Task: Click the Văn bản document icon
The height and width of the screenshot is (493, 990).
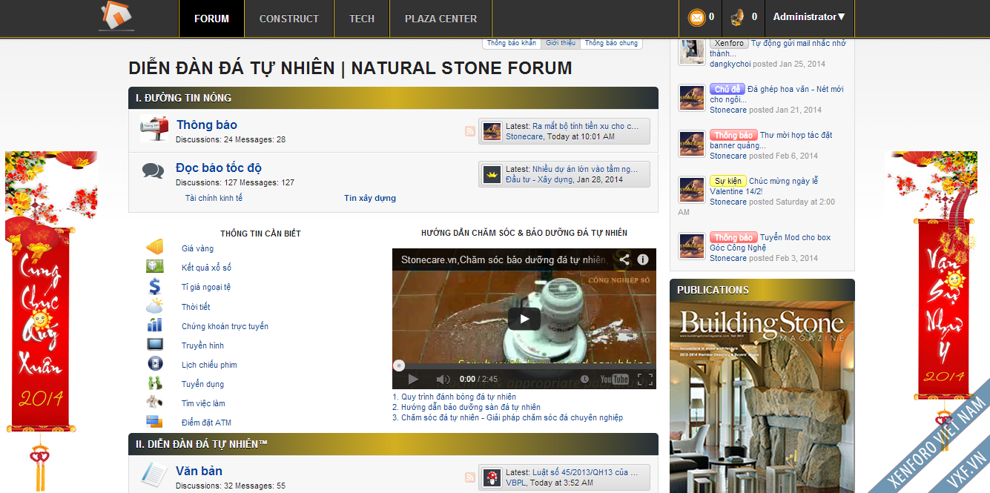Action: click(x=154, y=474)
